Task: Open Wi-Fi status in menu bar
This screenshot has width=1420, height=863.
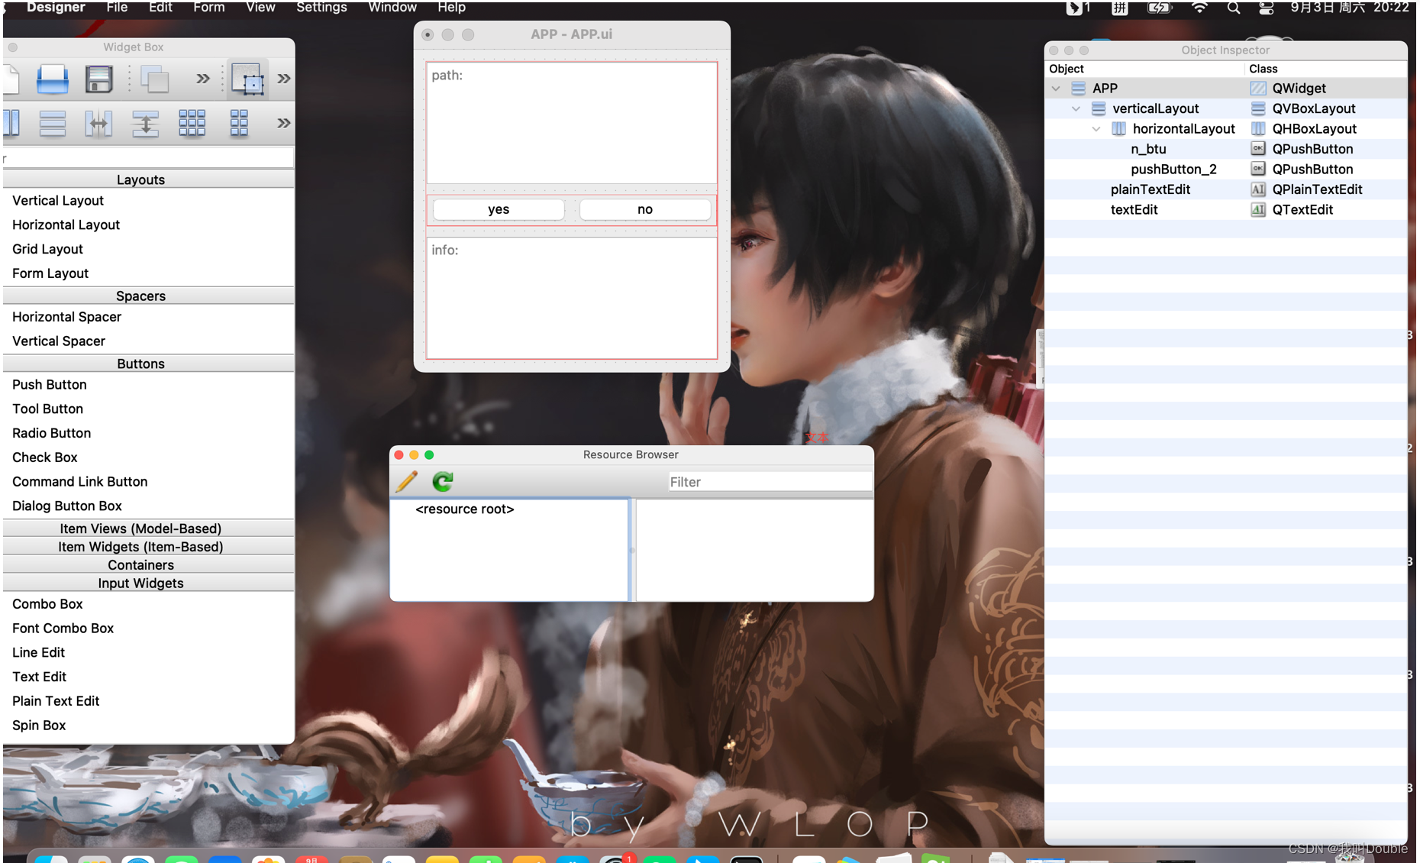Action: point(1199,8)
